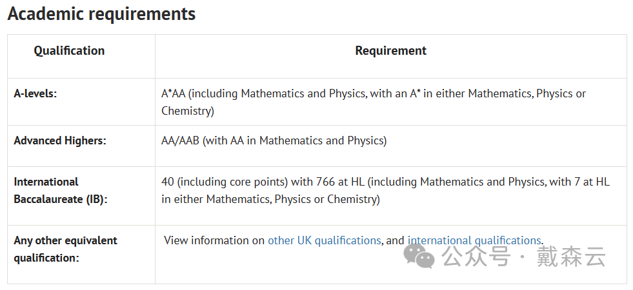
Task: Click the International Baccalaureate (IB): label
Action: (x=61, y=190)
